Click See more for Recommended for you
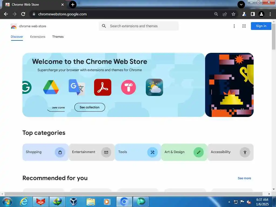This screenshot has width=276, height=207. (244, 178)
